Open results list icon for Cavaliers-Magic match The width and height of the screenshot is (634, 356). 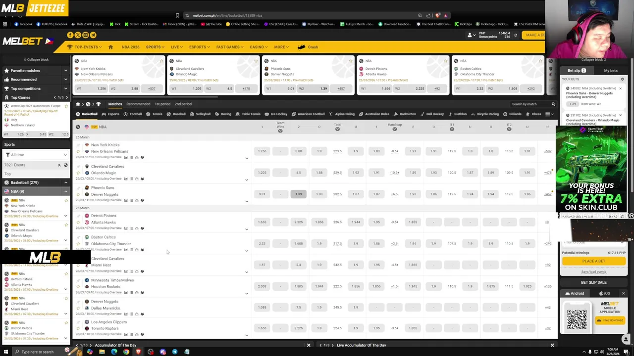(131, 179)
